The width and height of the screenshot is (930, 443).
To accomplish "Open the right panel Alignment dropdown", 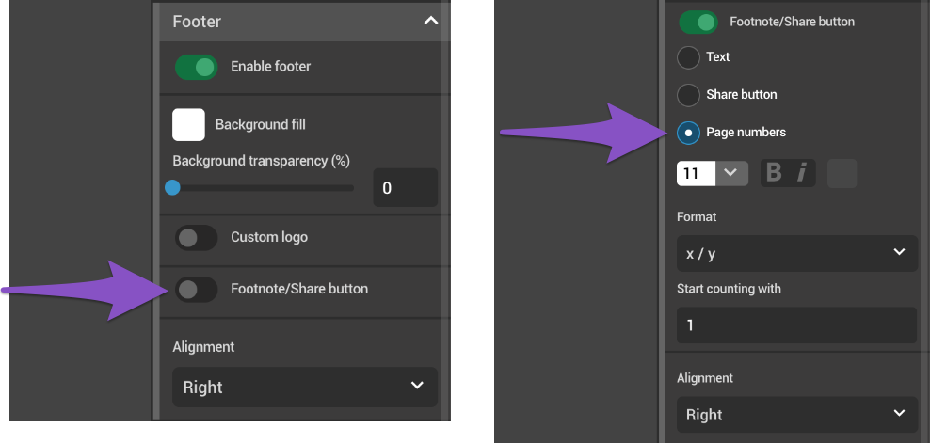I will coord(796,415).
